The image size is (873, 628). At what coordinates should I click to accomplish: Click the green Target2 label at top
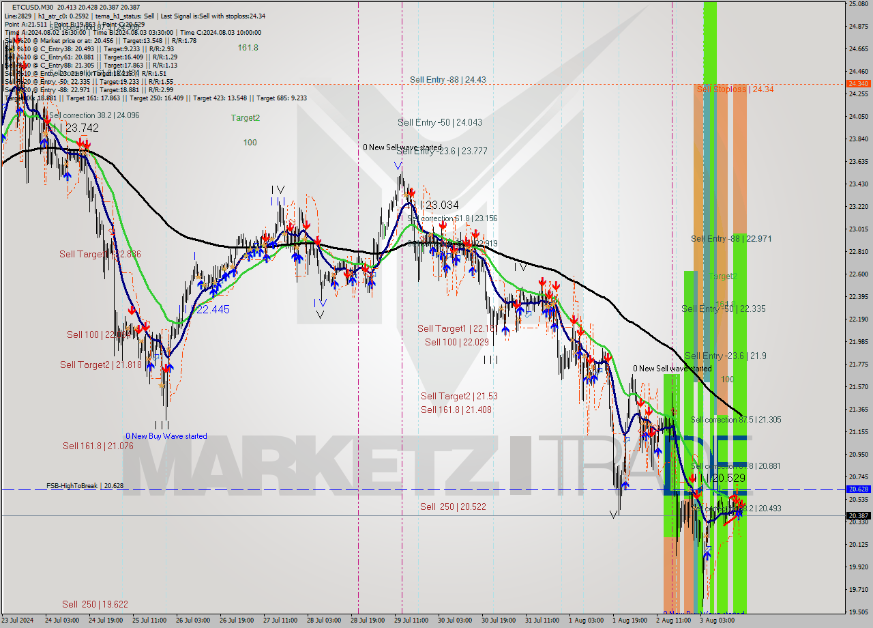245,118
